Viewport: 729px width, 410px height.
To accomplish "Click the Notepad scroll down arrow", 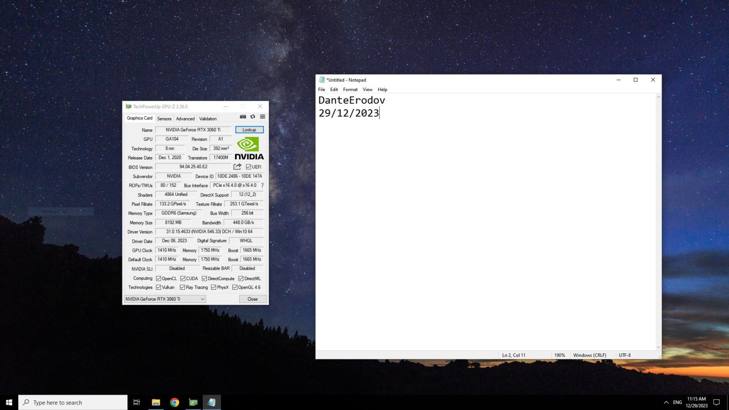I will [658, 347].
